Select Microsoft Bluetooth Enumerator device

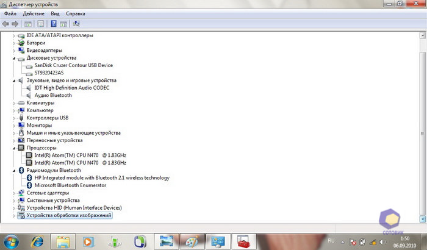(x=70, y=185)
